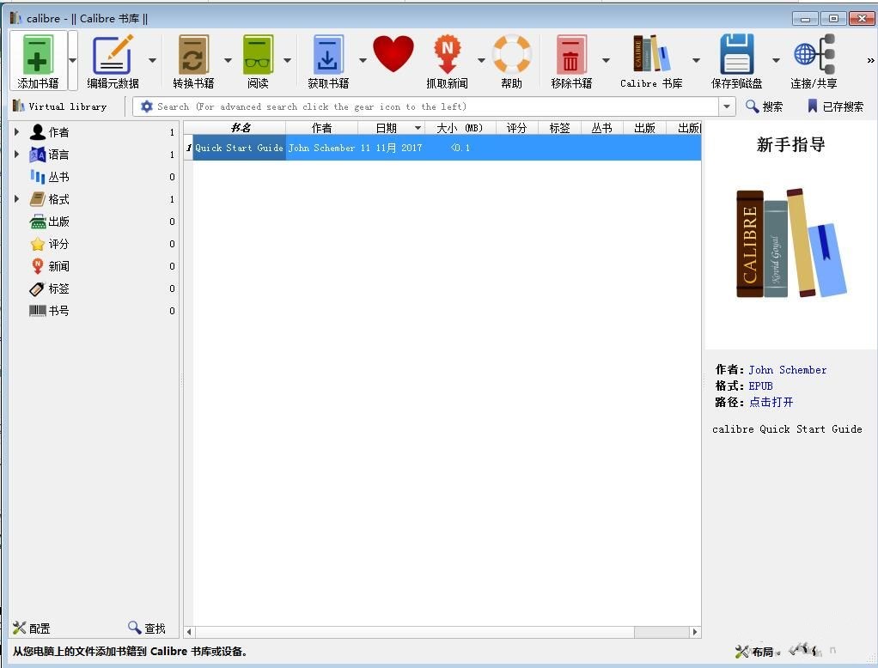Open the 帮助 help lifebuoy icon
The width and height of the screenshot is (878, 668).
[511, 54]
